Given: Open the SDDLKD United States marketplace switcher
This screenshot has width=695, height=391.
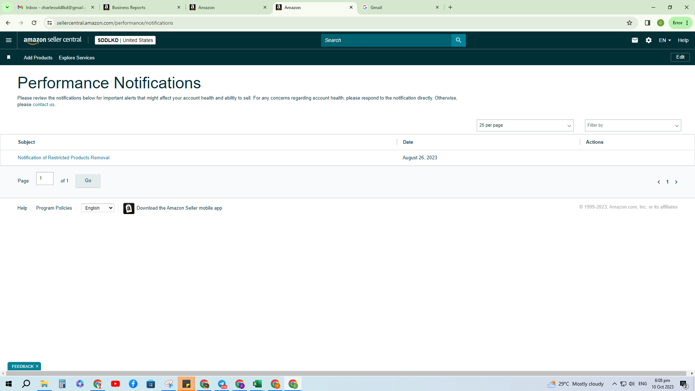Looking at the screenshot, I should point(125,40).
